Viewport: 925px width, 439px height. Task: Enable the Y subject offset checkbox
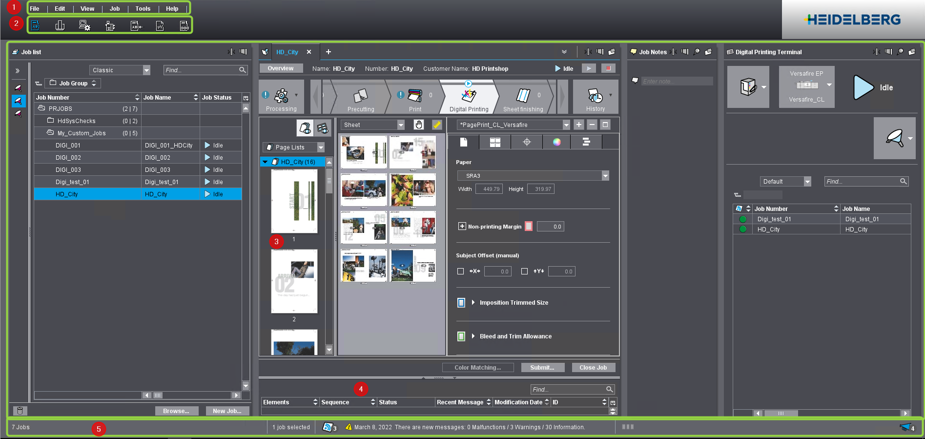click(x=524, y=272)
